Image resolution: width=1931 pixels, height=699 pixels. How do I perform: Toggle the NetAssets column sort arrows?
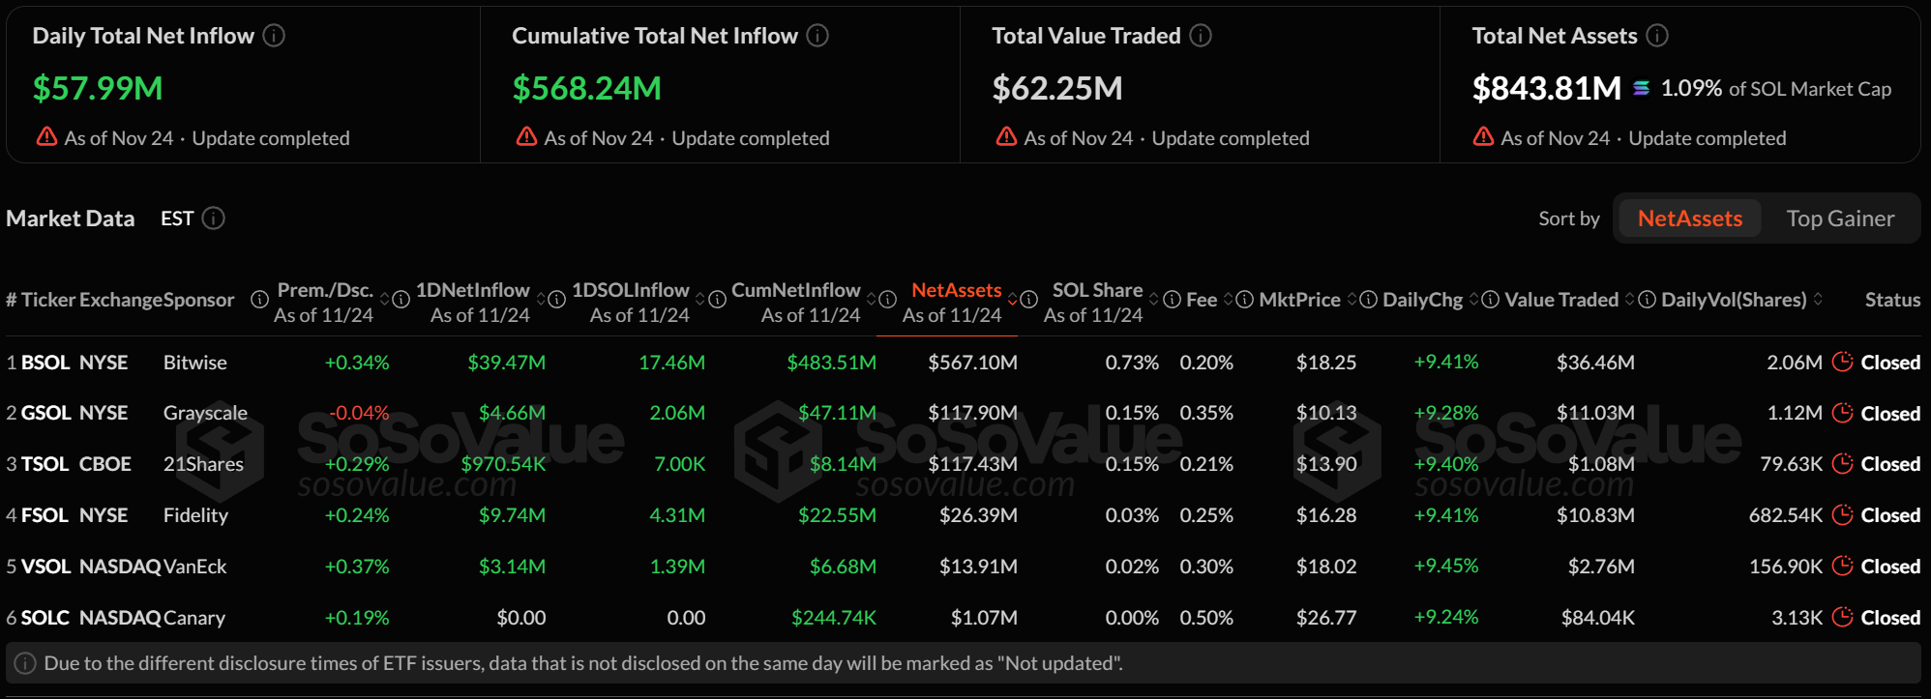pyautogui.click(x=1013, y=300)
